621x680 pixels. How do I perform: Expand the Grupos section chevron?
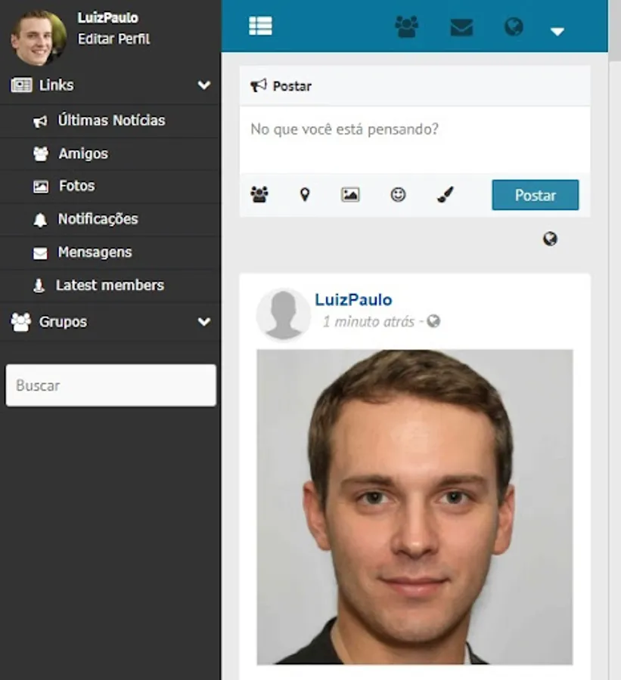click(x=204, y=322)
